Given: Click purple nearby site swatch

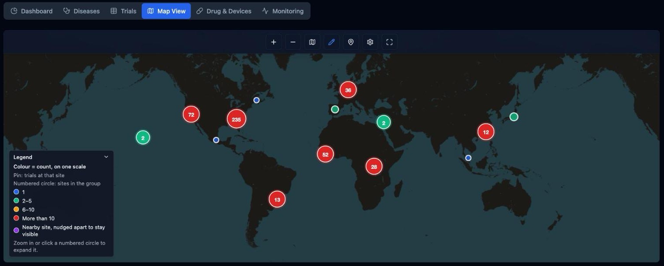Looking at the screenshot, I should click(16, 230).
